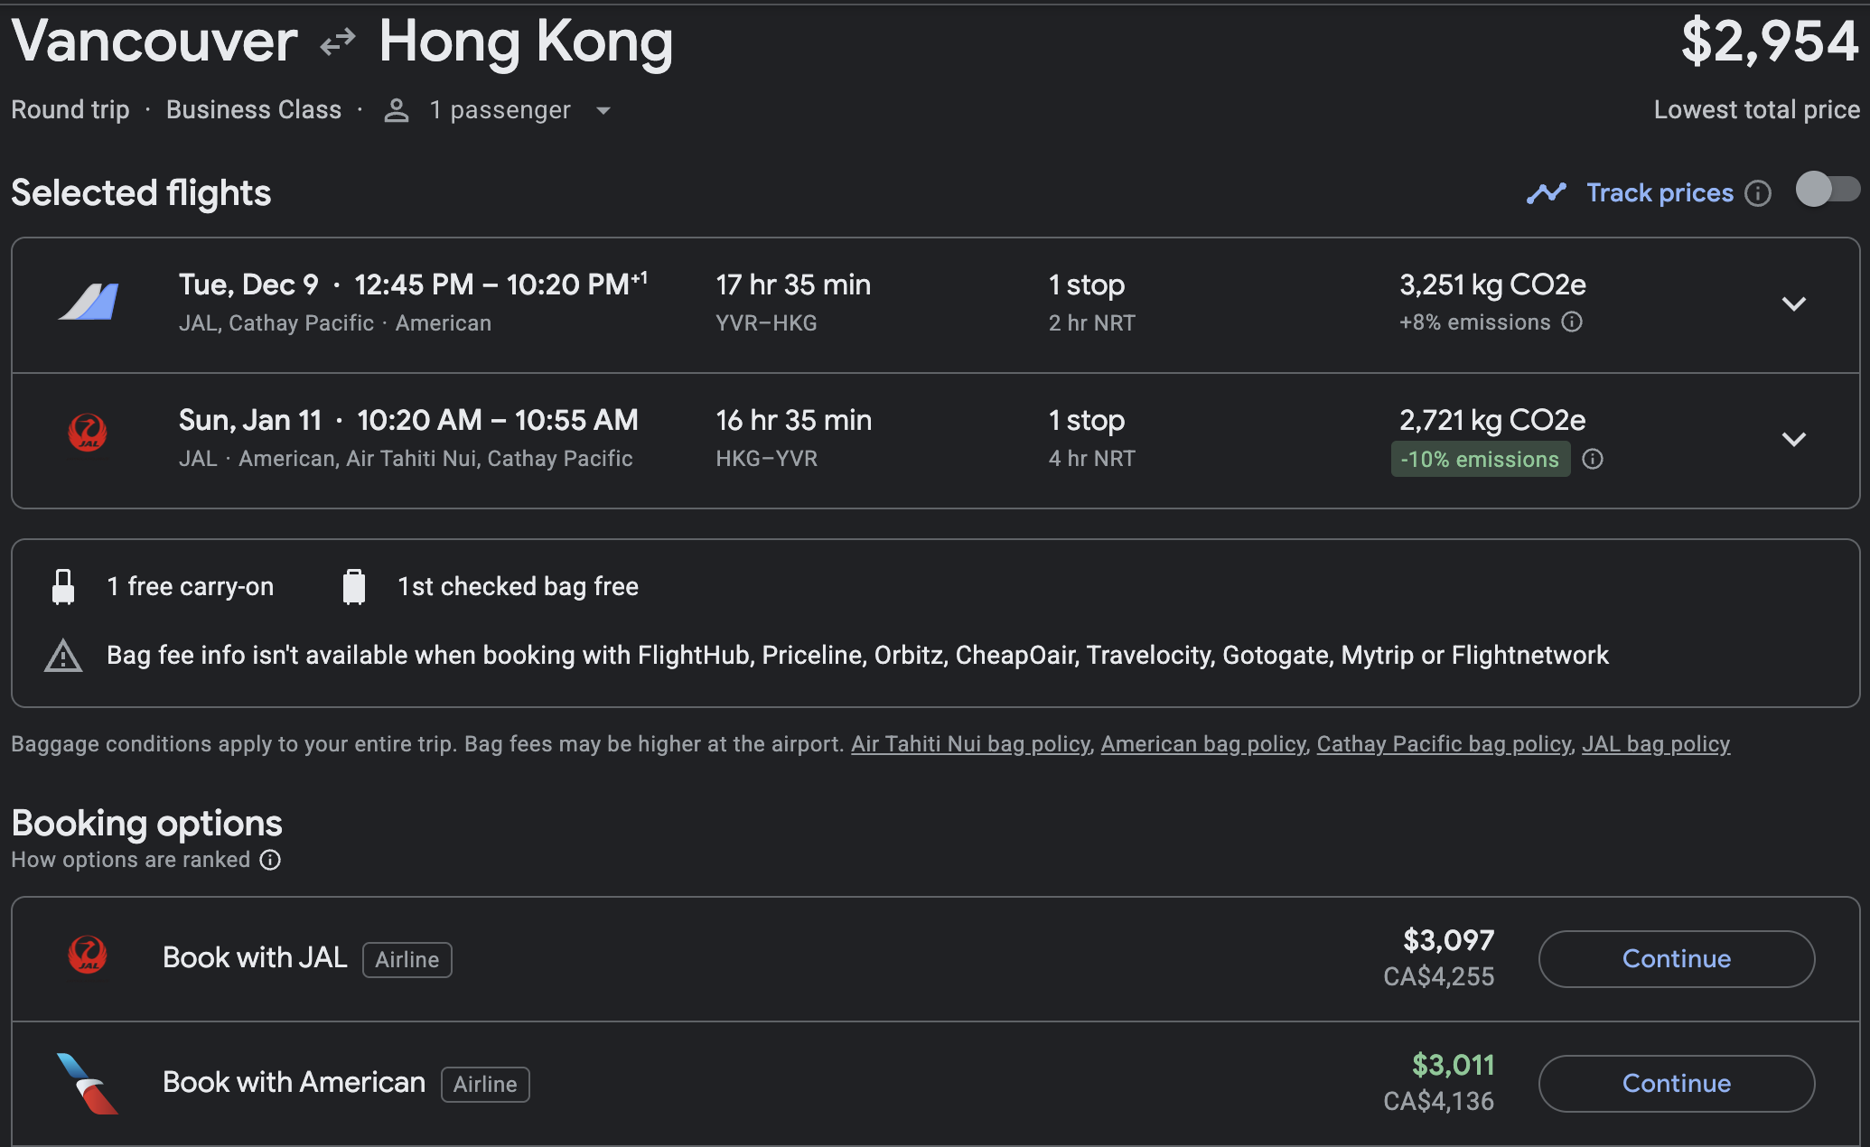
Task: Click the checked bag suitcase icon
Action: (354, 587)
